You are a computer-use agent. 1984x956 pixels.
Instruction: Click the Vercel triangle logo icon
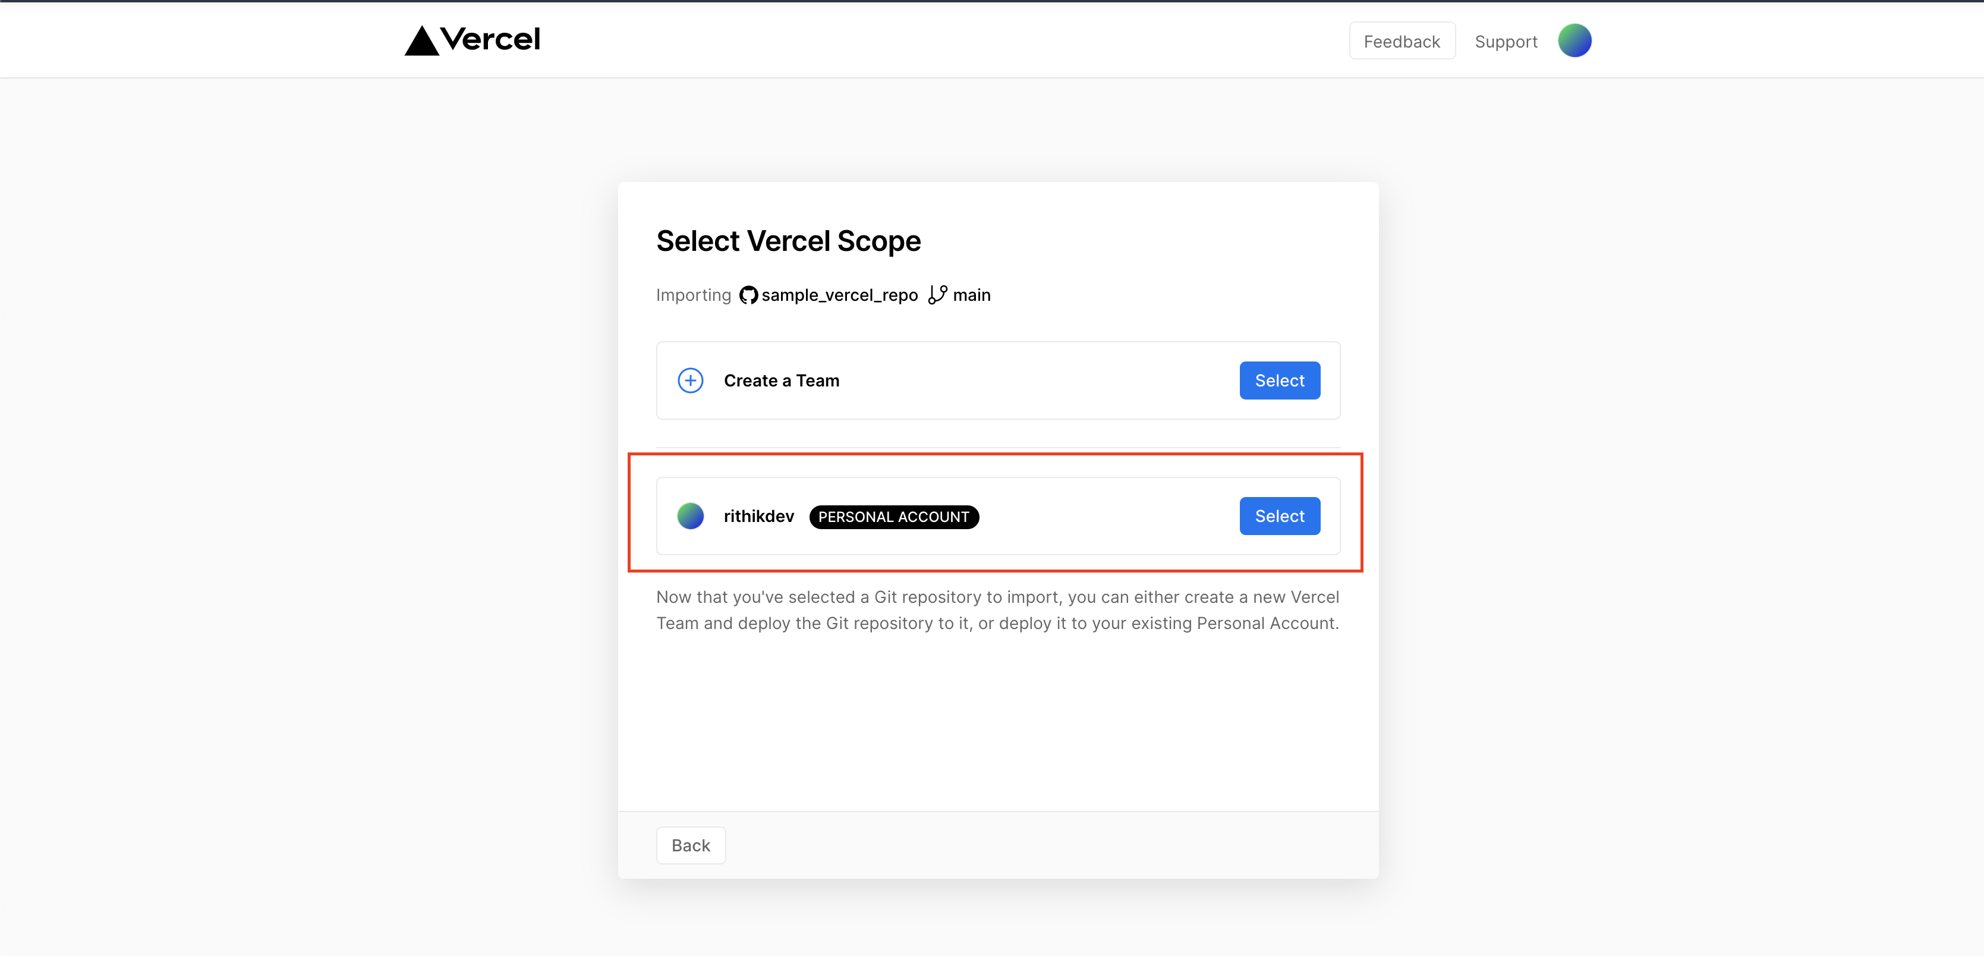[421, 41]
